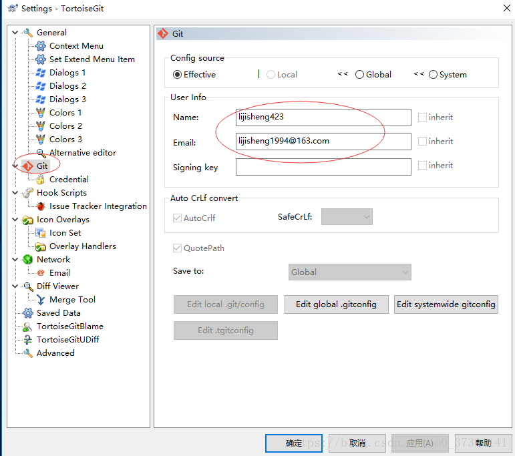
Task: Click the Dialogs 3 window icon
Action: click(x=41, y=99)
